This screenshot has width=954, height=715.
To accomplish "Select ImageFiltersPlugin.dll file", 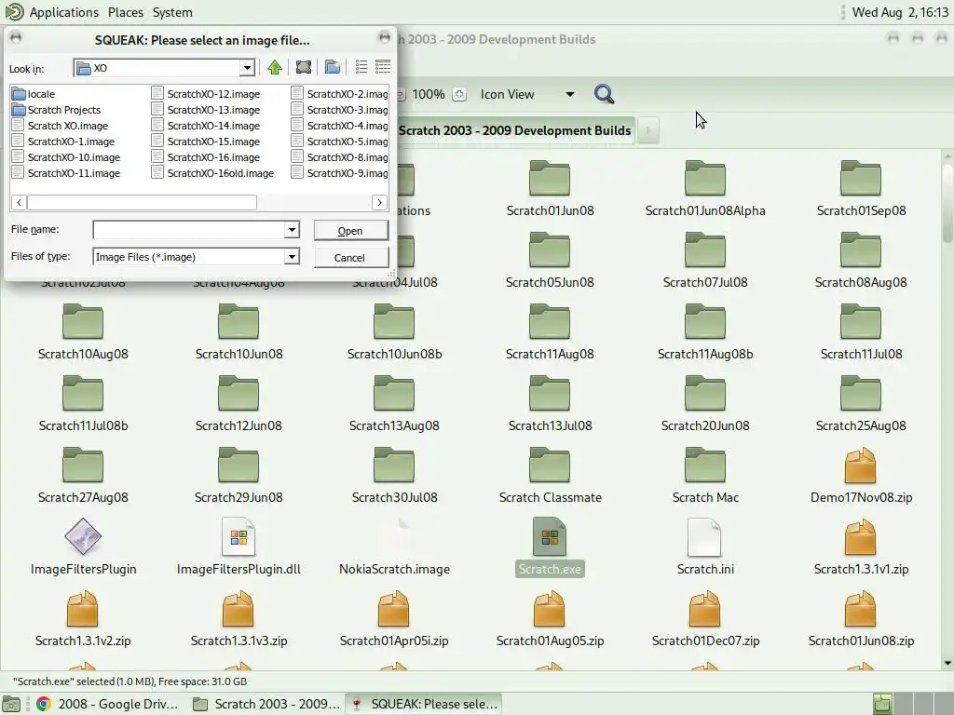I will click(x=238, y=547).
